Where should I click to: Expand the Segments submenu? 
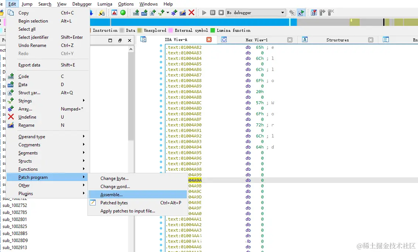(x=84, y=153)
